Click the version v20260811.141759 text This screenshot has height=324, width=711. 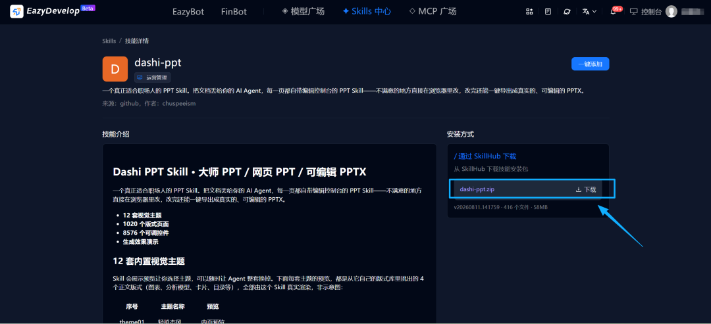477,207
